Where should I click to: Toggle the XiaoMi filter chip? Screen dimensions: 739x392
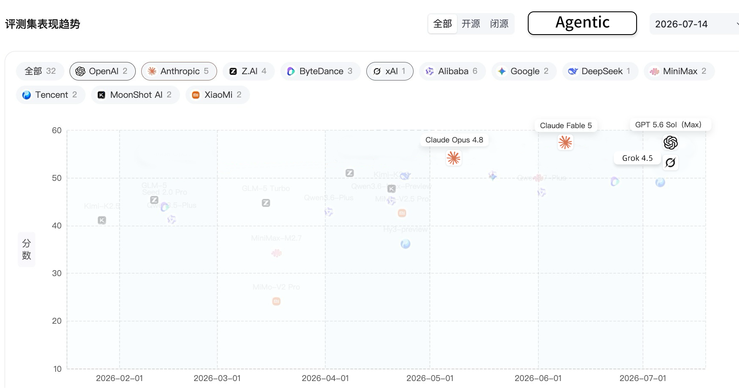218,95
